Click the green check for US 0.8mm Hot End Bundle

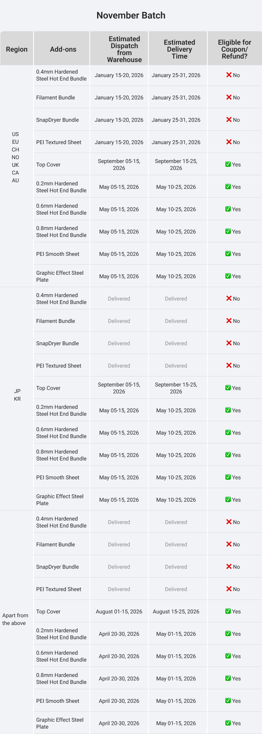tap(228, 232)
